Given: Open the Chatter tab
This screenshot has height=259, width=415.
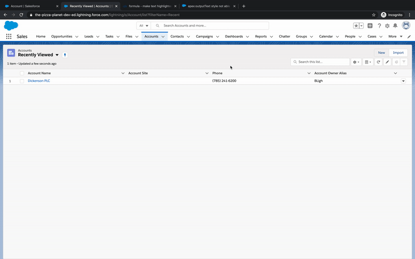Looking at the screenshot, I should tap(284, 36).
